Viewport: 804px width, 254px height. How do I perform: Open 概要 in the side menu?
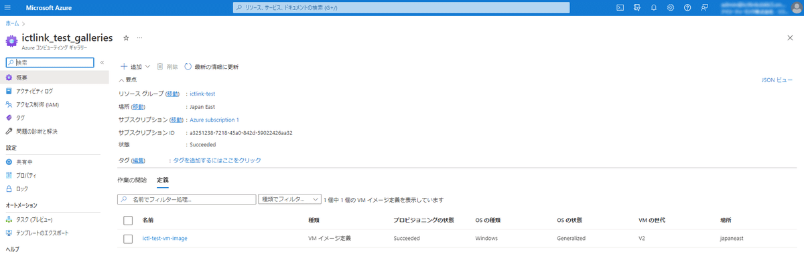pyautogui.click(x=54, y=78)
